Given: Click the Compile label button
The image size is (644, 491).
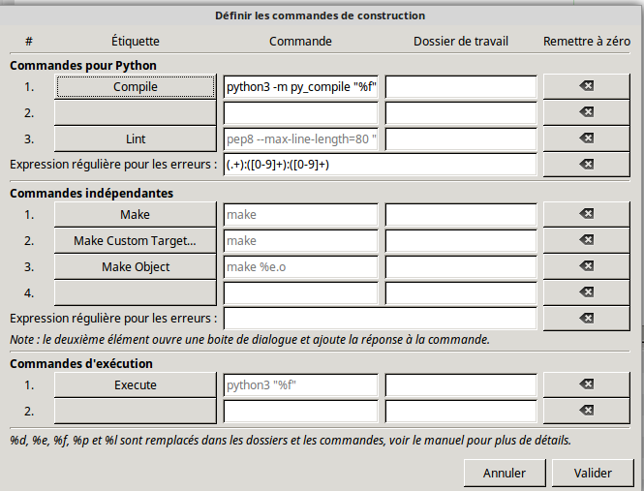Looking at the screenshot, I should 135,86.
